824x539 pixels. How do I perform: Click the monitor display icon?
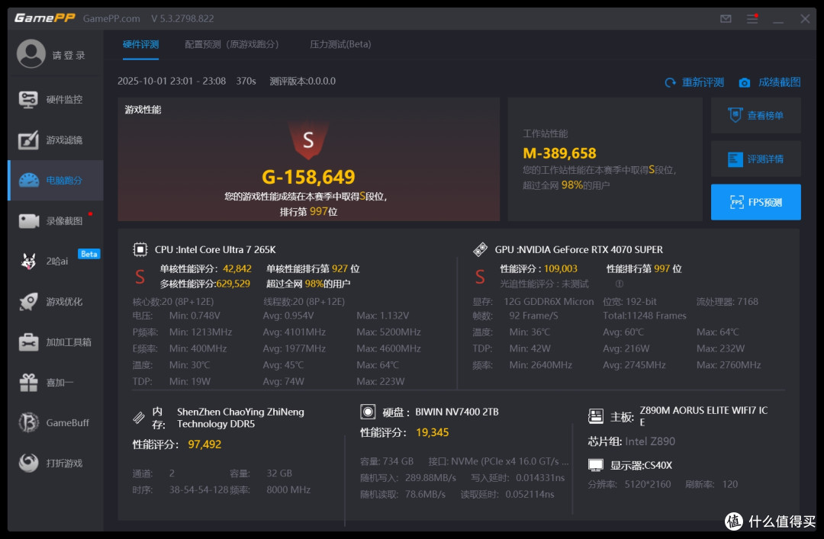595,465
